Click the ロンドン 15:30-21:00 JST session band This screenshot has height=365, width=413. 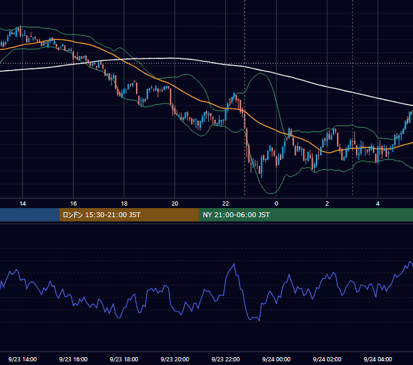click(129, 215)
